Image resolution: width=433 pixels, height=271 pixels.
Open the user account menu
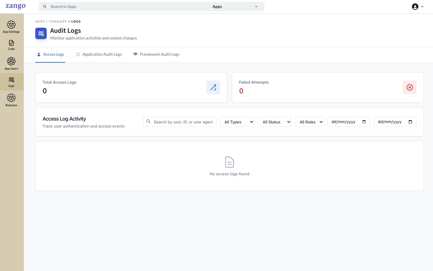(x=418, y=7)
